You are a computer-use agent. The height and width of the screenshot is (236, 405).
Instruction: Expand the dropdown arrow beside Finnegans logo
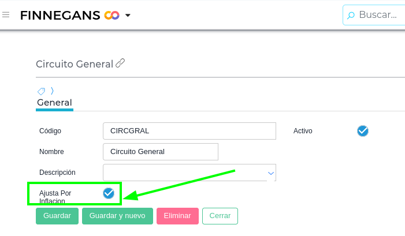click(x=128, y=16)
